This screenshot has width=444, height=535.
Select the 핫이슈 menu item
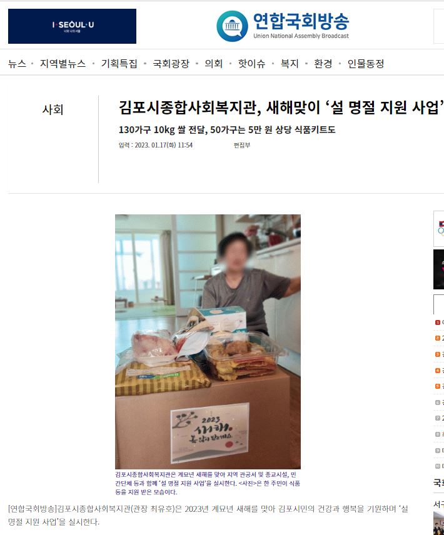click(x=251, y=64)
